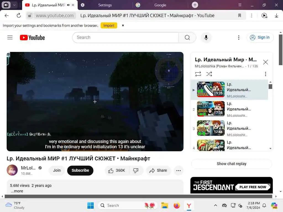Viewport: 283px width, 212px height.
Task: Go back to the previous page
Action: click(x=7, y=15)
